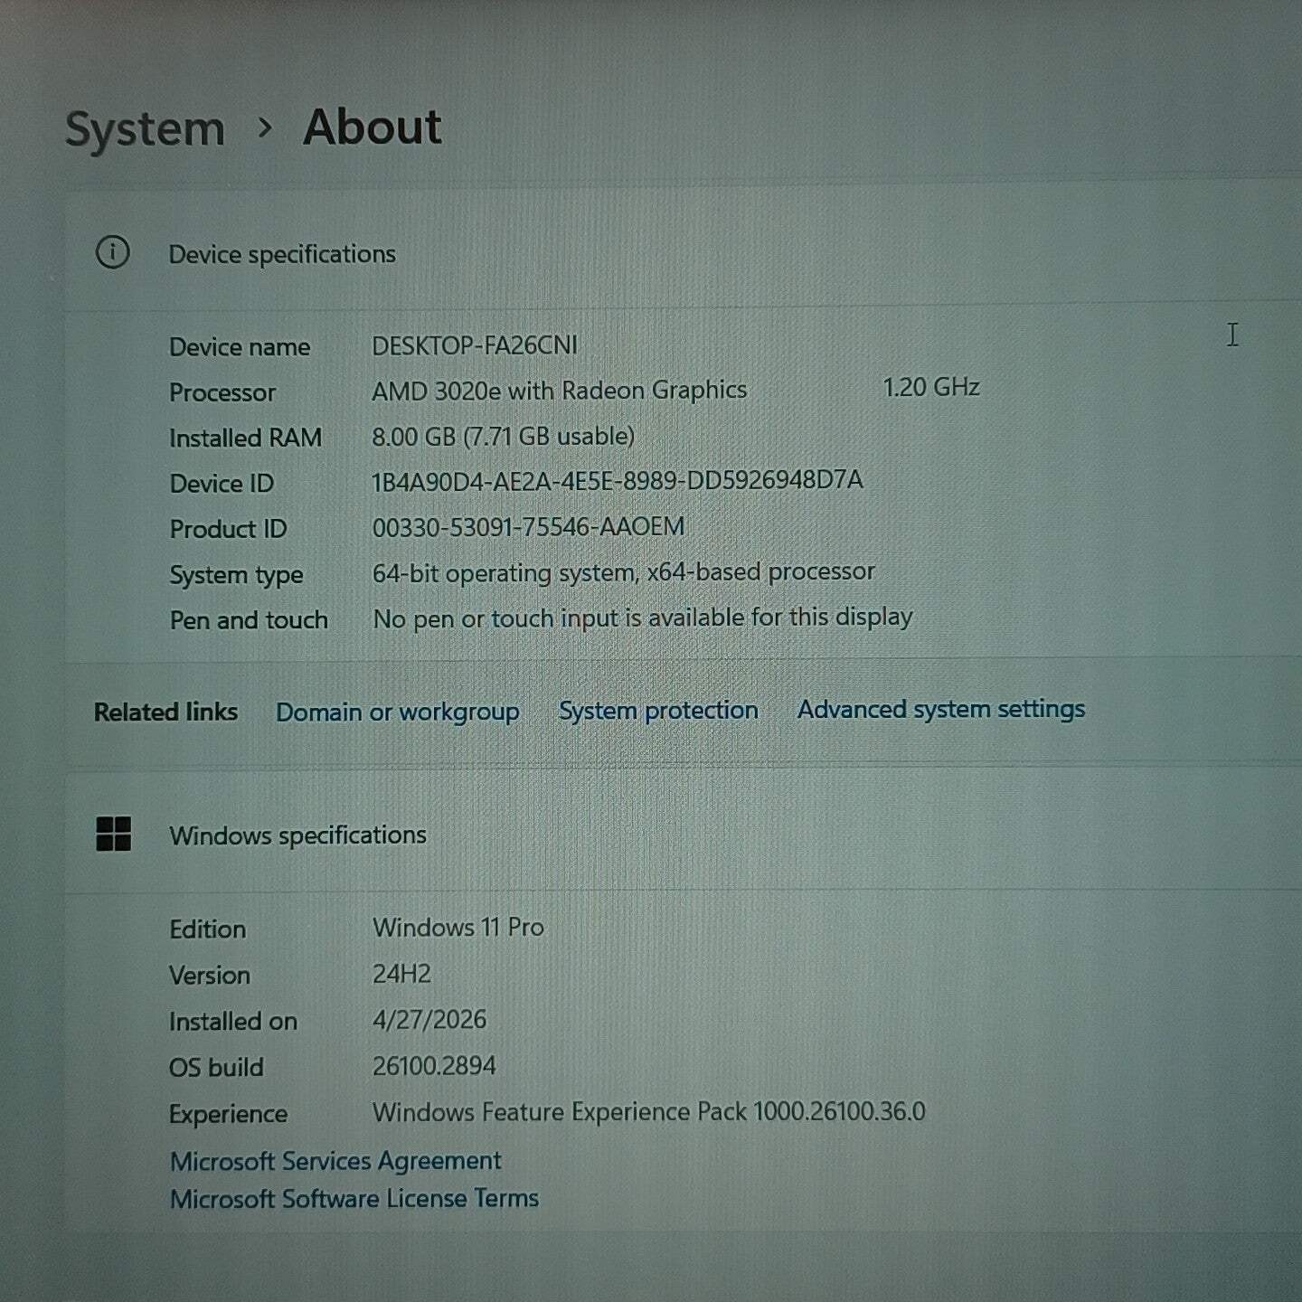Screen dimensions: 1302x1302
Task: Click the breadcrumb chevron between System and About
Action: (x=264, y=127)
